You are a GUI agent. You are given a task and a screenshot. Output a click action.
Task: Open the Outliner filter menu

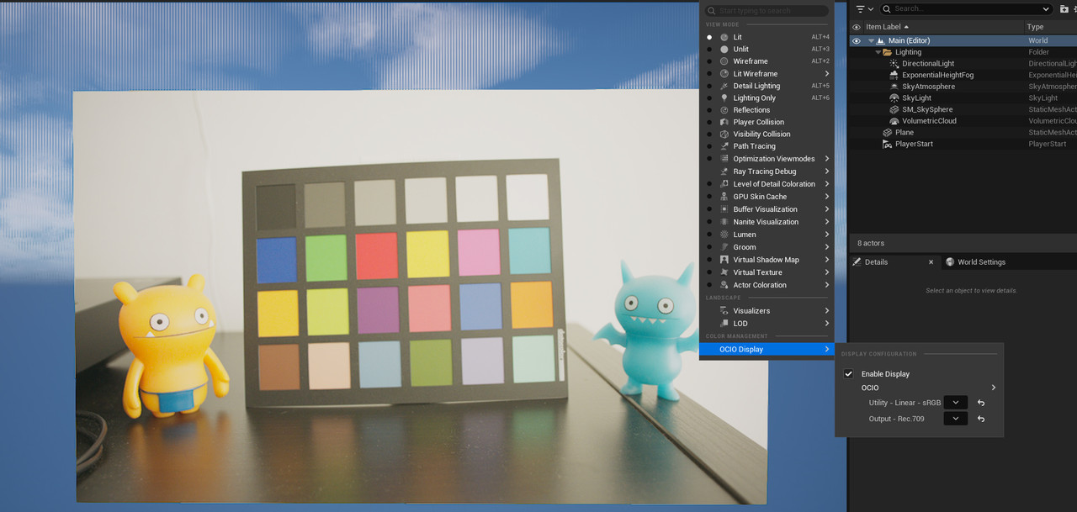862,8
